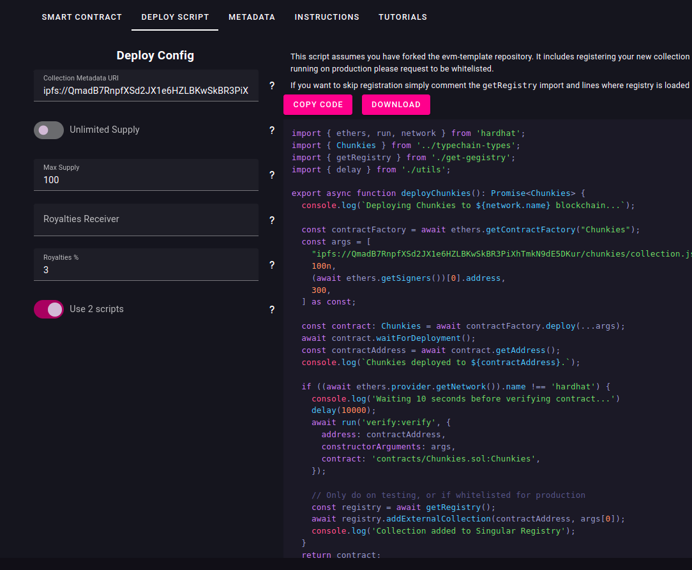Viewport: 692px width, 570px height.
Task: Switch to the SMART CONTRACT tab
Action: [x=82, y=17]
